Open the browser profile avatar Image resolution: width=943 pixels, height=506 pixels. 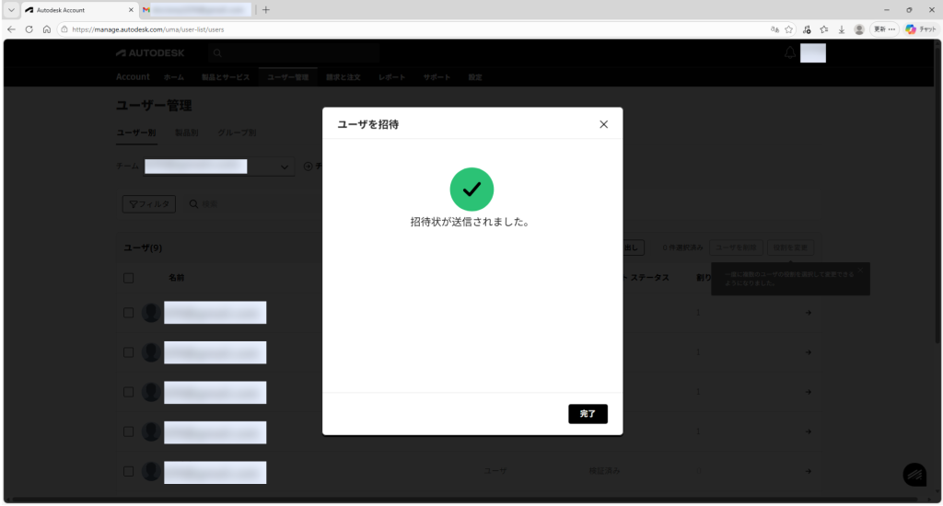pyautogui.click(x=859, y=29)
